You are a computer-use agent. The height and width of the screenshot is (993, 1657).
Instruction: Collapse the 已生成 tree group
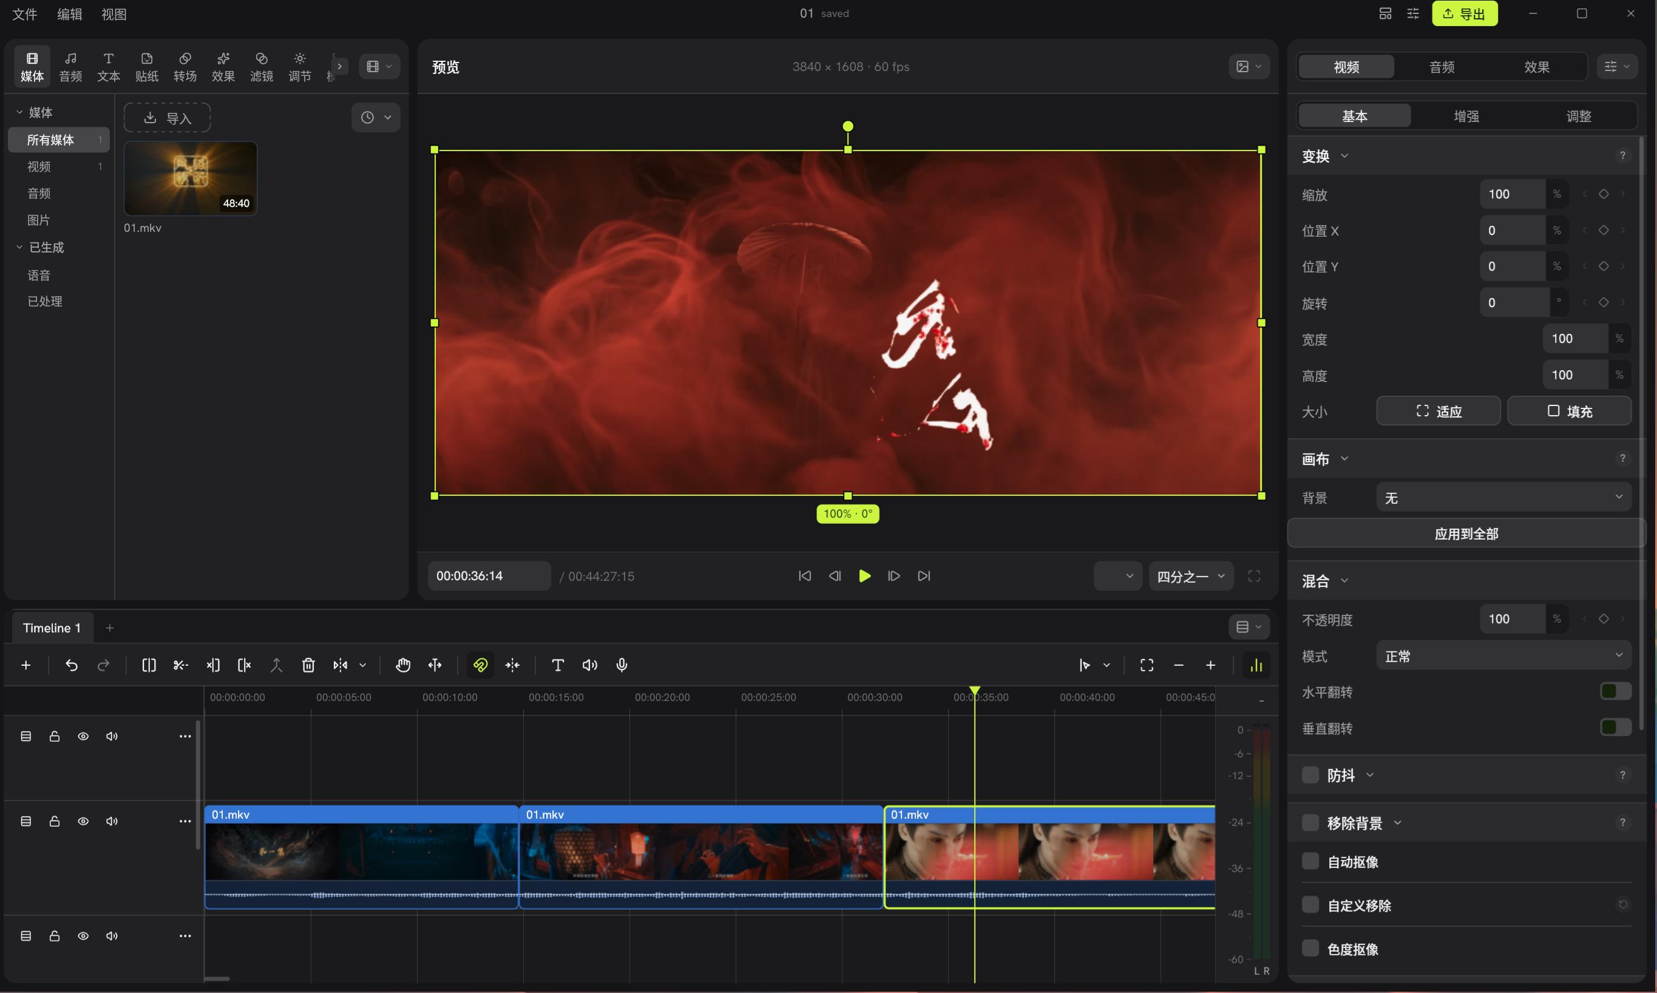pos(19,247)
